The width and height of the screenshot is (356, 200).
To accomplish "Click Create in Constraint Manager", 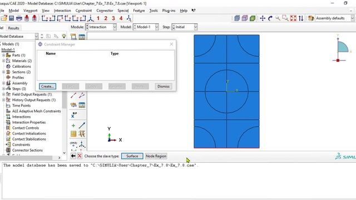I will click(47, 87).
